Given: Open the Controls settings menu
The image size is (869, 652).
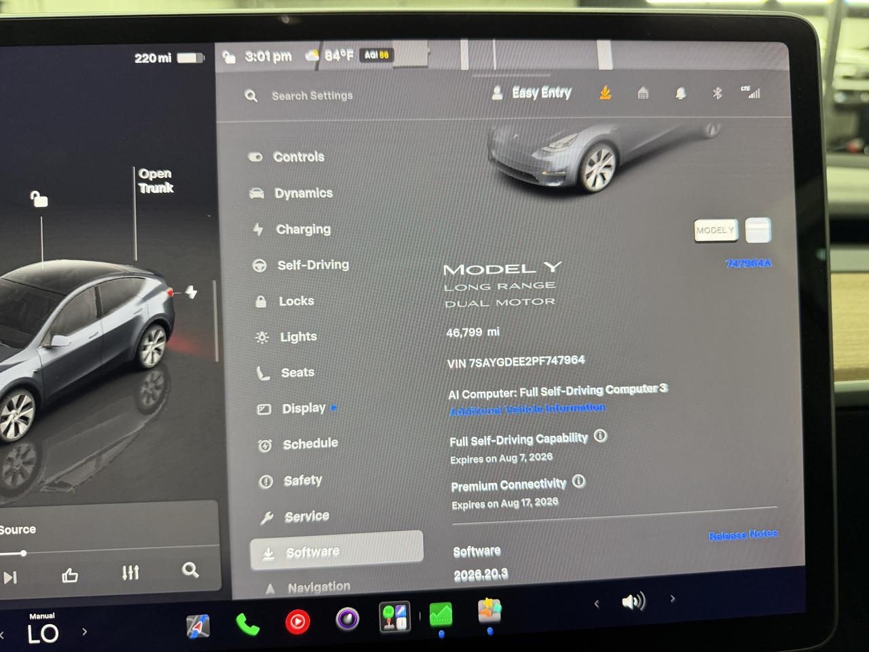Looking at the screenshot, I should coord(286,157).
